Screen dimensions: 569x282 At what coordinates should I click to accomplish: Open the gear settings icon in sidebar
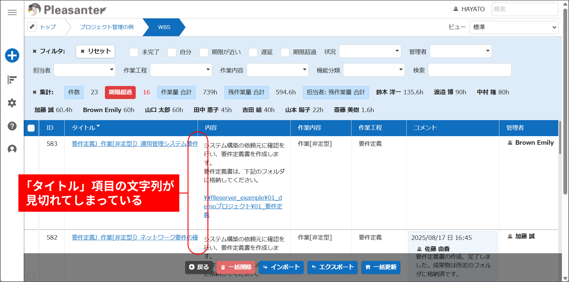(x=12, y=103)
